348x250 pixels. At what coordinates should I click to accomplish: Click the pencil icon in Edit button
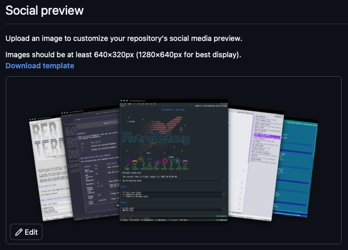tap(19, 232)
